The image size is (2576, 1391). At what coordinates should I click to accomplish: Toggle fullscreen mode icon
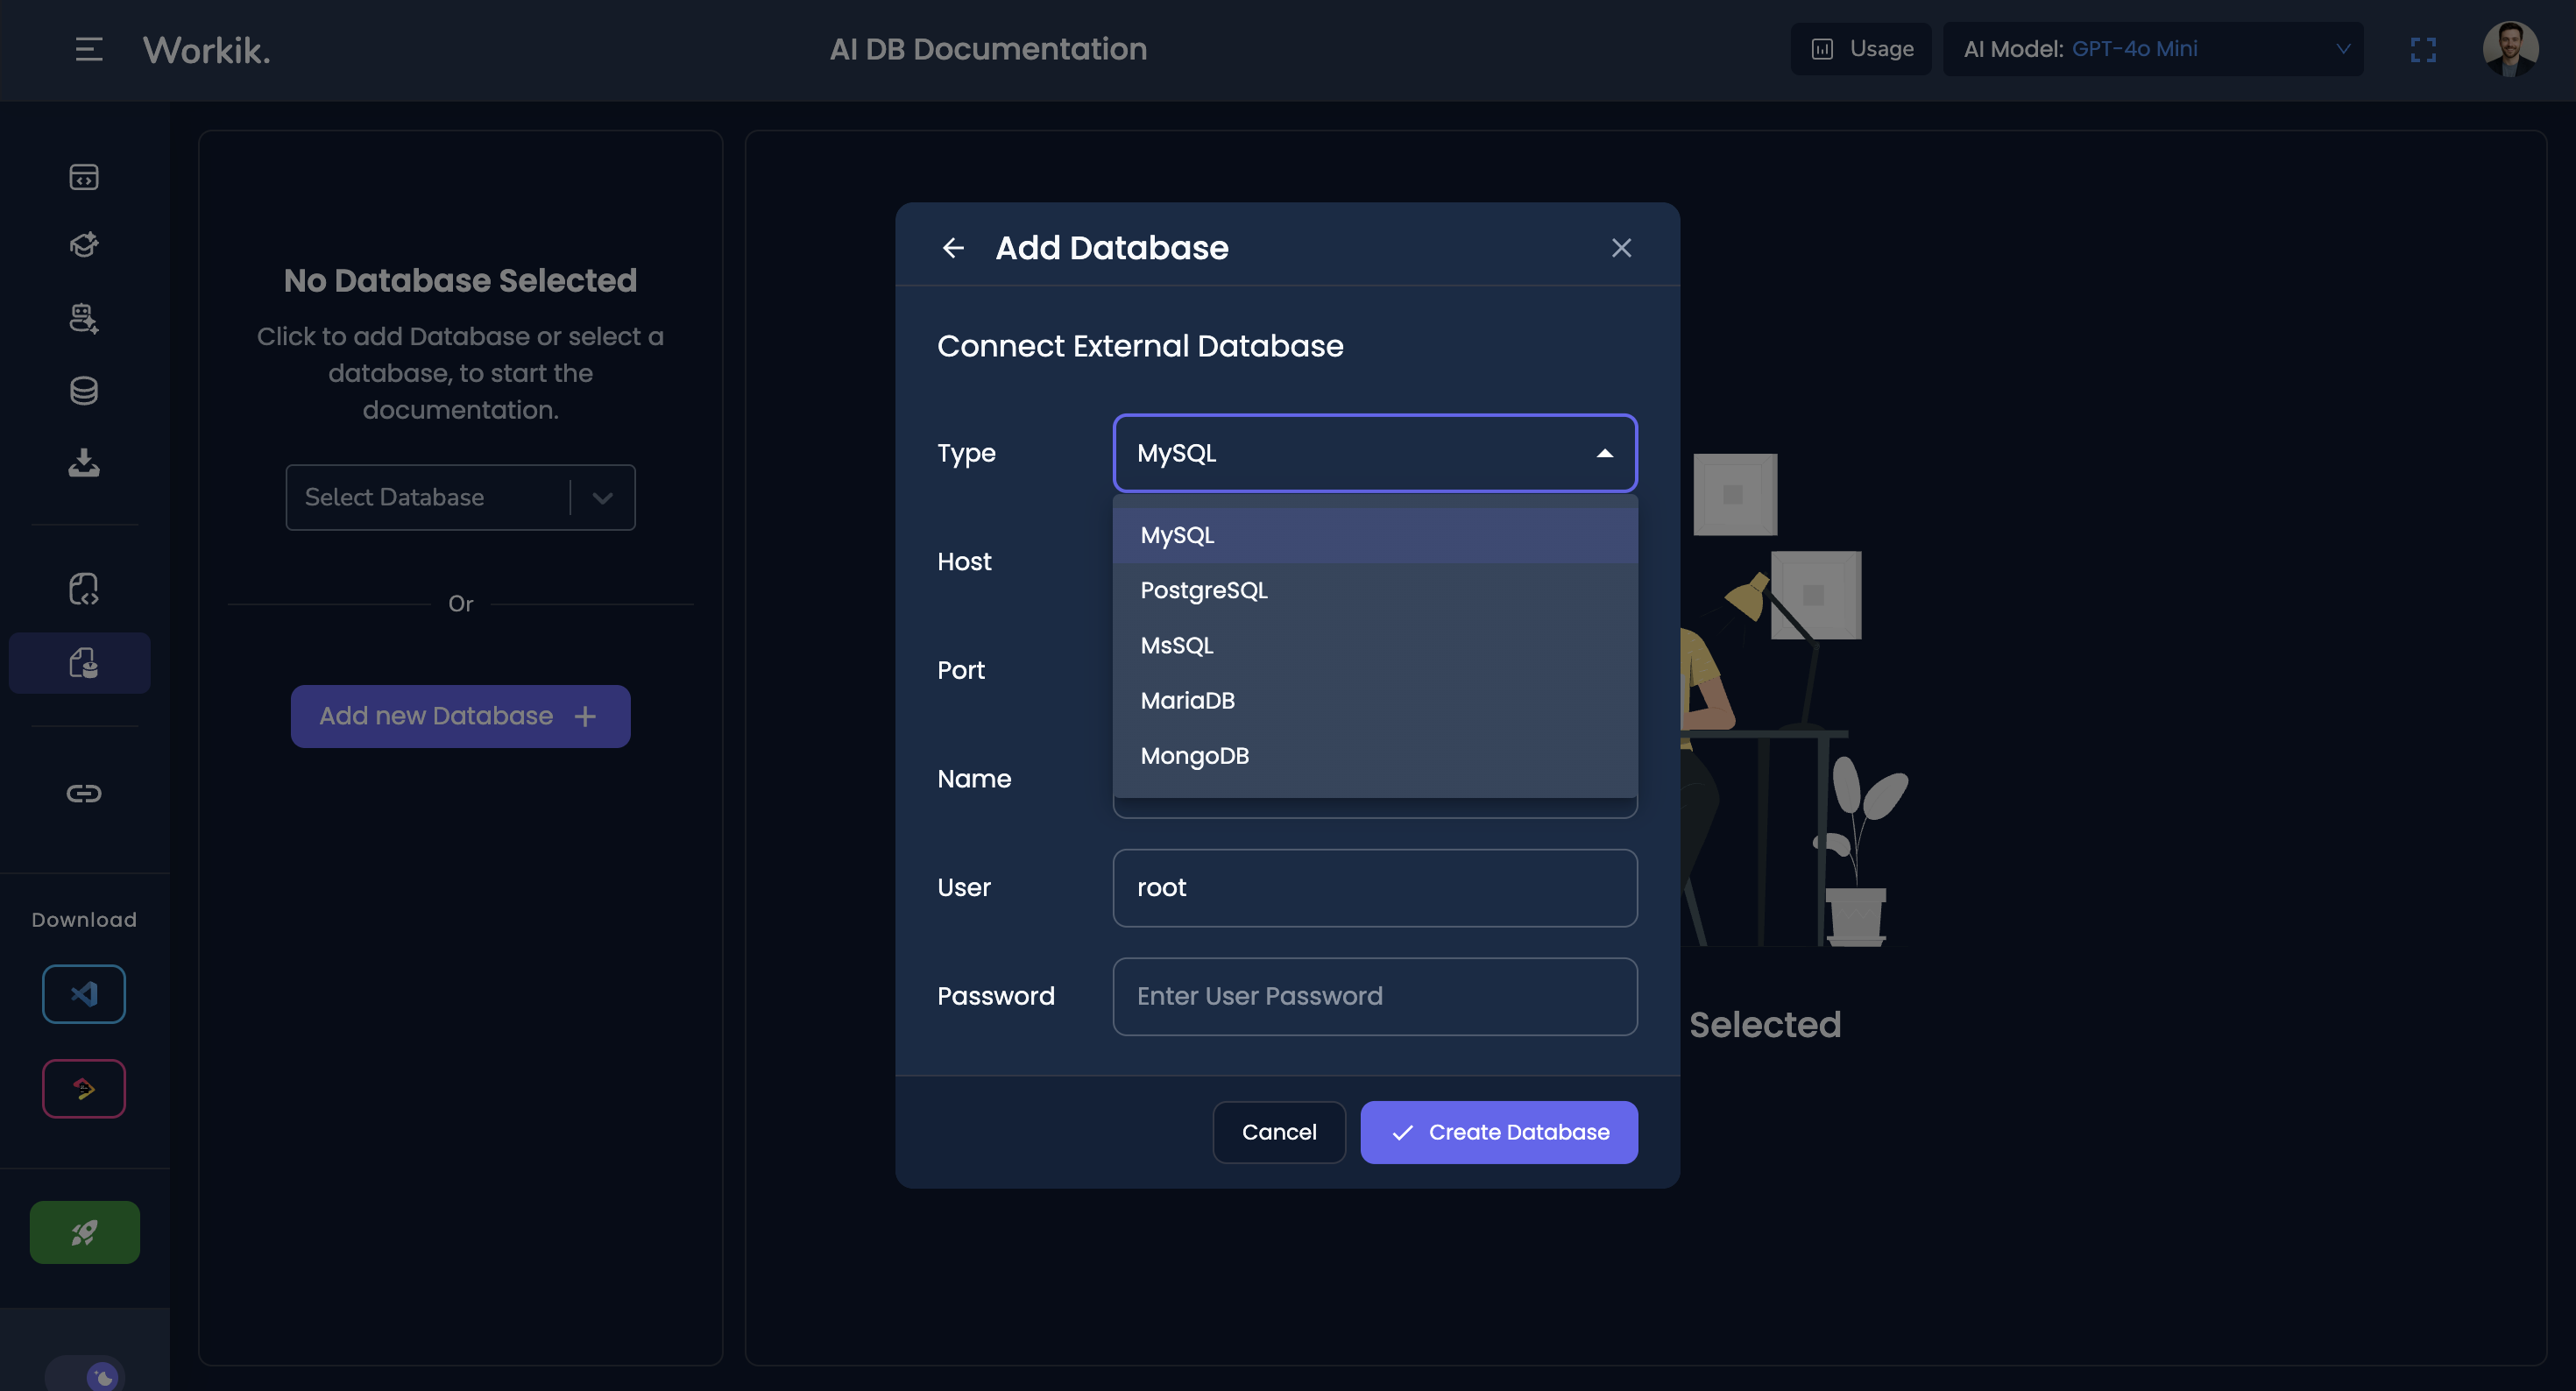[2423, 49]
